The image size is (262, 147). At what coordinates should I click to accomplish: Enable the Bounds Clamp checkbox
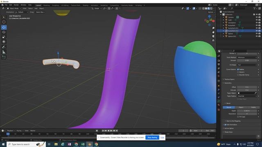click(x=238, y=75)
